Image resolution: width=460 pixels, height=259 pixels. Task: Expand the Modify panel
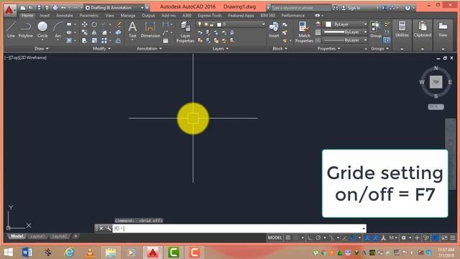tap(101, 48)
